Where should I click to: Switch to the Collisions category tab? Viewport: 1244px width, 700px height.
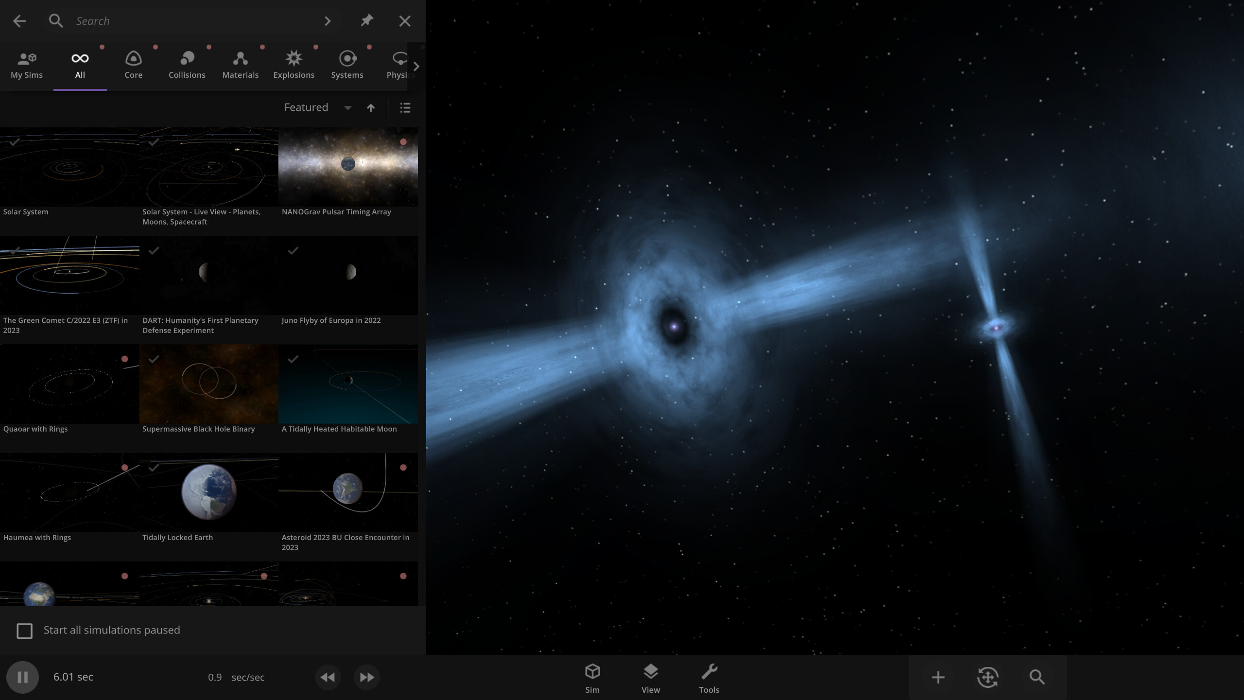(x=187, y=65)
